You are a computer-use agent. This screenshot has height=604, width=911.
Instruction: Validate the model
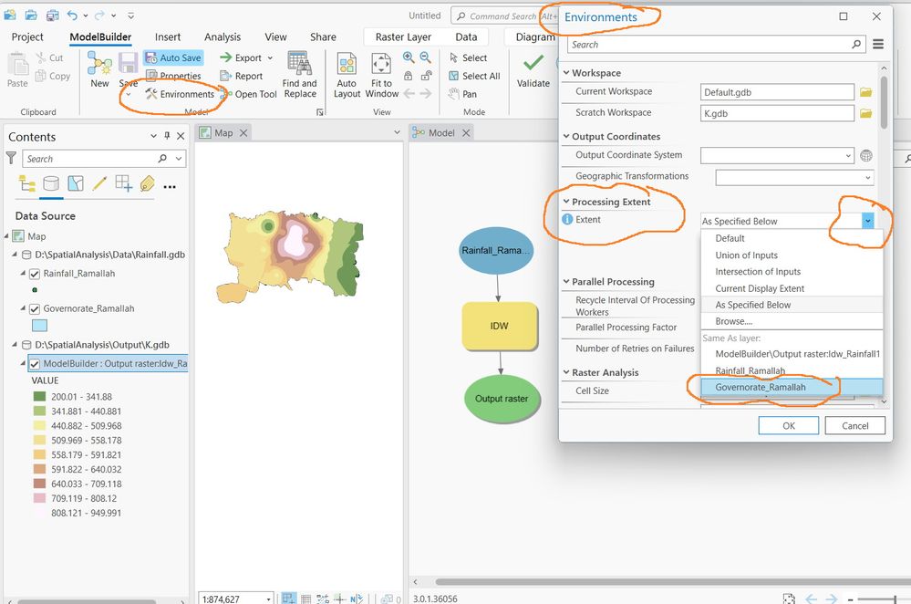click(x=533, y=70)
